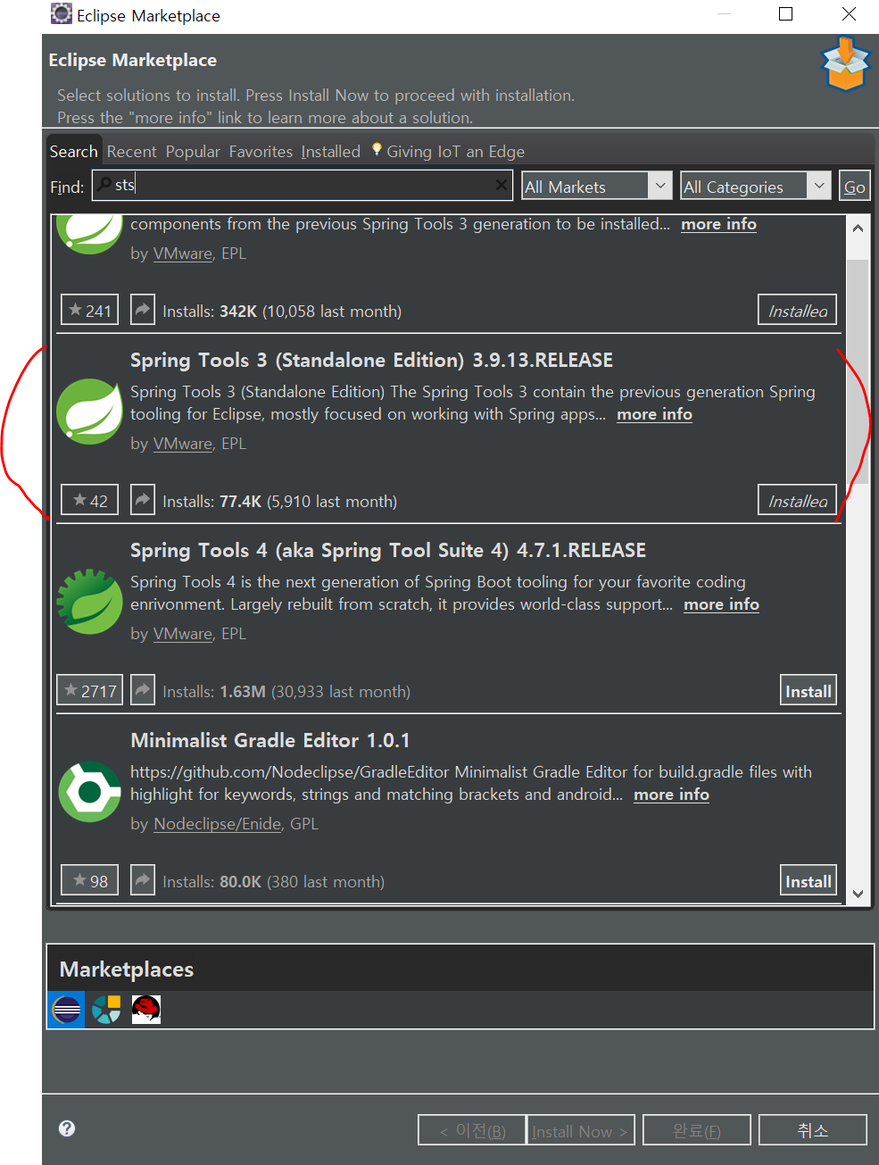879x1165 pixels.
Task: Click title Spring Tools 4 4.7.1.RELEASE
Action: (x=388, y=550)
